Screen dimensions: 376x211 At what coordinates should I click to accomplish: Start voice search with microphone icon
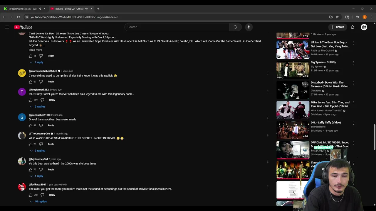point(249,27)
